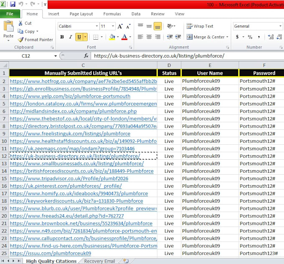Open Font dialog launcher icon
284x264 pixels.
(130, 48)
